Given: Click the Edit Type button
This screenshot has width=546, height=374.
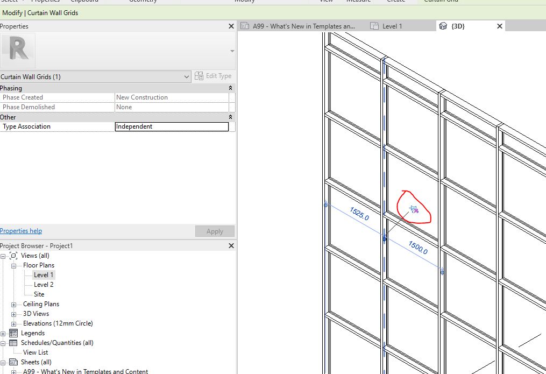Looking at the screenshot, I should coord(213,76).
